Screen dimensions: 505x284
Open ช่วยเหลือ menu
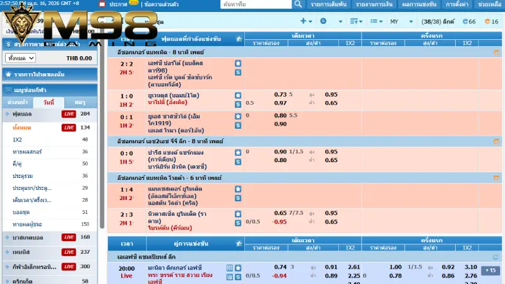pos(489,4)
